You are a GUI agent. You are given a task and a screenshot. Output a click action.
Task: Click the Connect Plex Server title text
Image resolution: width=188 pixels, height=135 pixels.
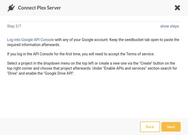coord(40,8)
